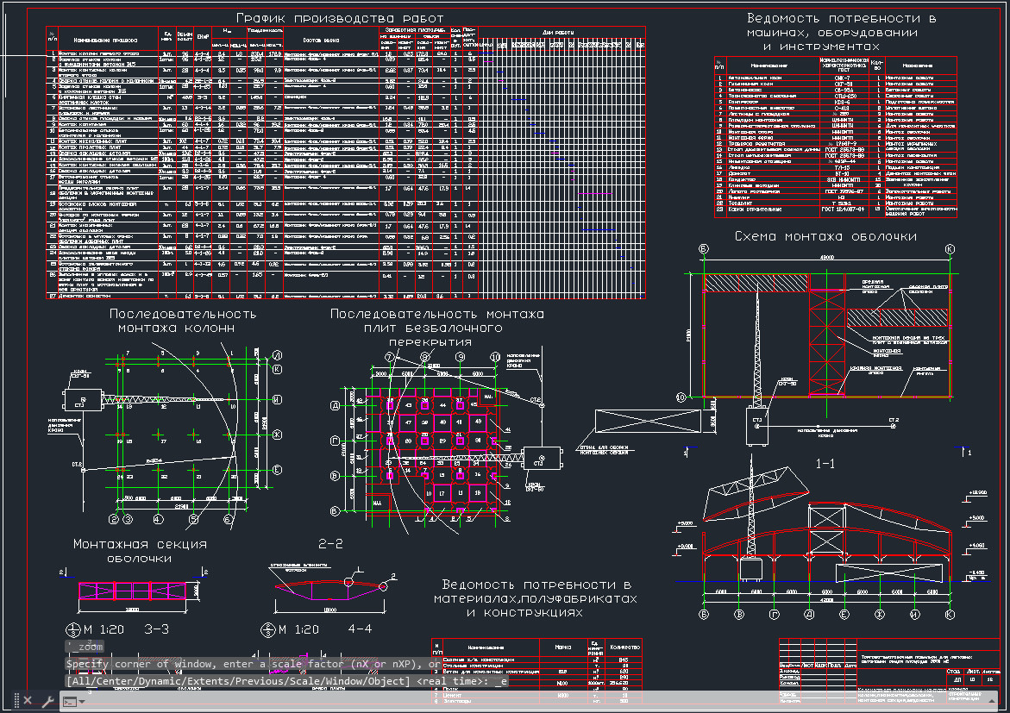The width and height of the screenshot is (1010, 713).
Task: Select the "Схема монтажа оболочки" heading text
Action: [x=825, y=236]
